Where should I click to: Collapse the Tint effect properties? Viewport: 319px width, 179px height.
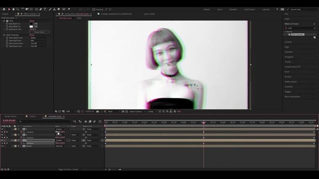point(2,21)
